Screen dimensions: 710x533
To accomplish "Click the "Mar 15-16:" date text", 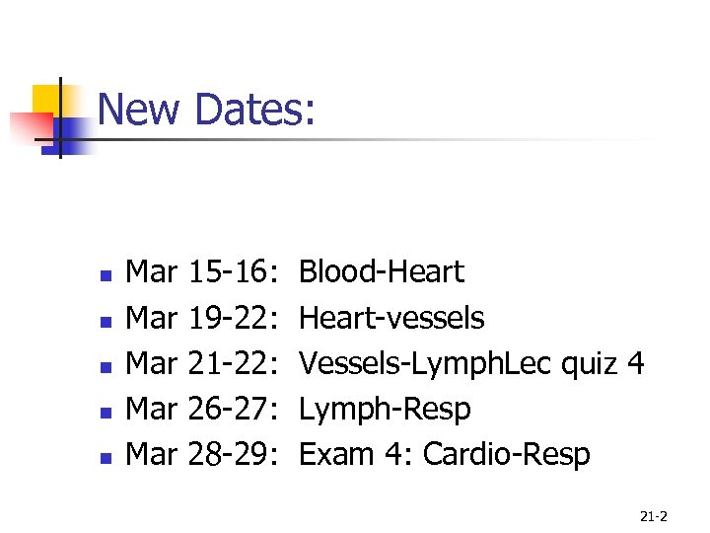I will click(204, 271).
